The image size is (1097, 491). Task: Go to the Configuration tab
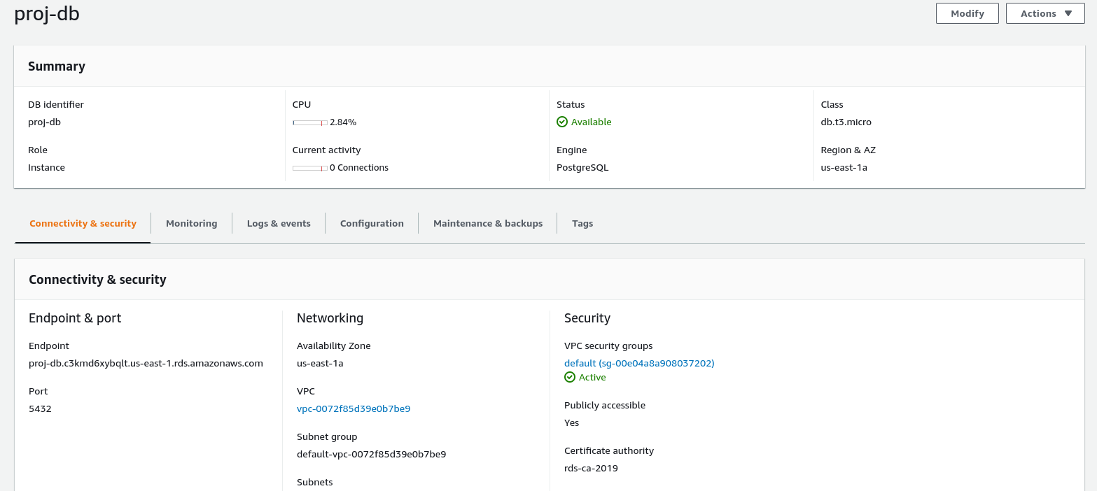pos(372,223)
